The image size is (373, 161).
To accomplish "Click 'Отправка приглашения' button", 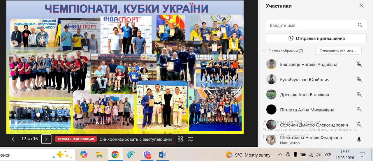I will tap(316, 38).
